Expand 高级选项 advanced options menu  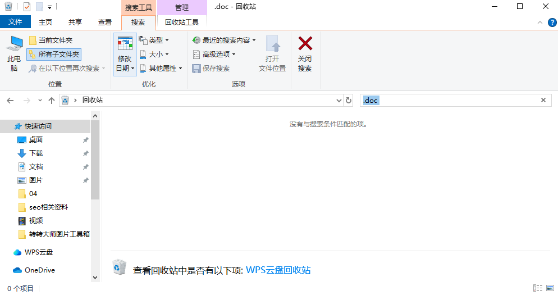click(x=214, y=54)
